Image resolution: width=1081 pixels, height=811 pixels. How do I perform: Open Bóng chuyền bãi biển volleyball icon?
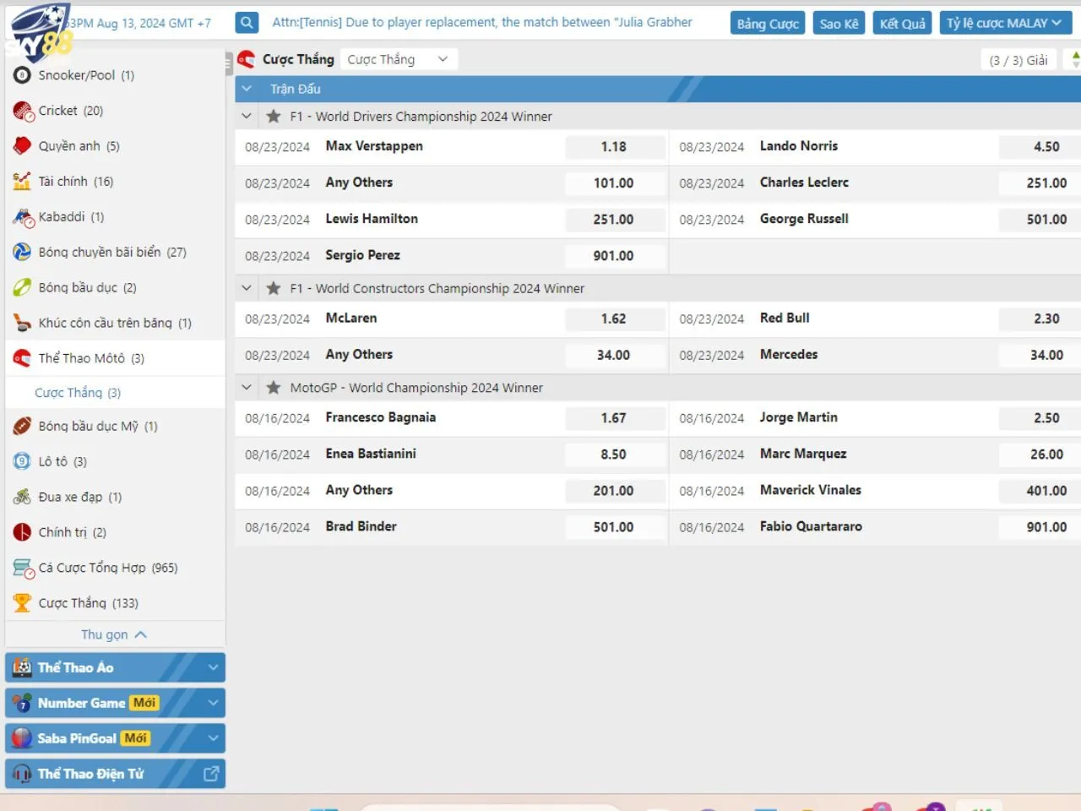[22, 252]
